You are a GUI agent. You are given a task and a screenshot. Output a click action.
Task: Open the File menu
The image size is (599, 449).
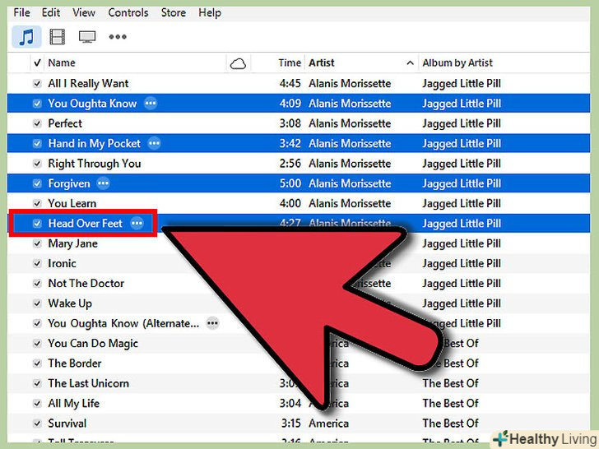pyautogui.click(x=21, y=12)
